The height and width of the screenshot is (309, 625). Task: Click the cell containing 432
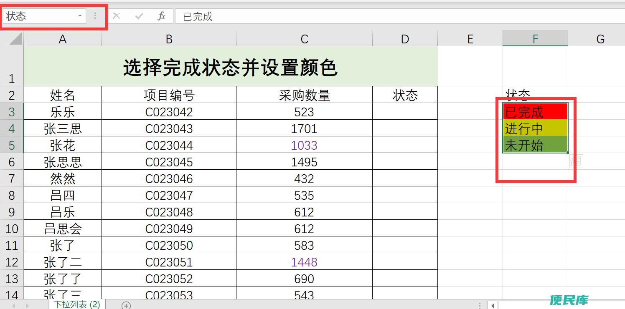click(x=304, y=178)
